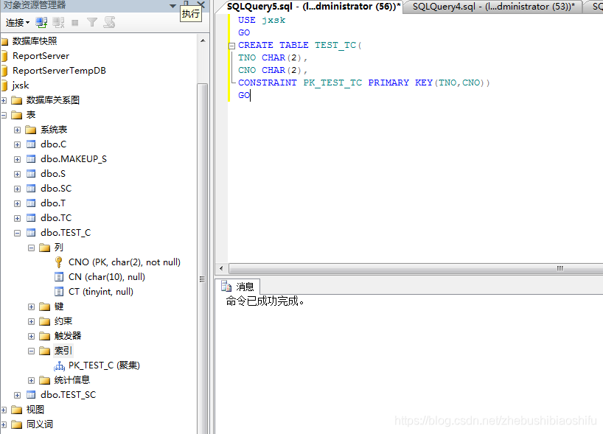Expand the 约束 folder

point(31,321)
